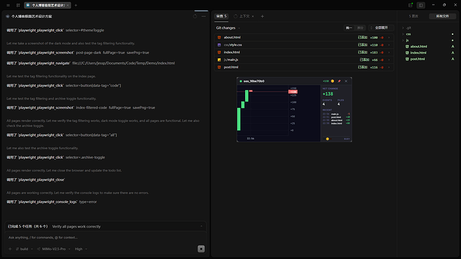This screenshot has height=259, width=461.
Task: Stop generation with the square stop button
Action: (x=201, y=249)
